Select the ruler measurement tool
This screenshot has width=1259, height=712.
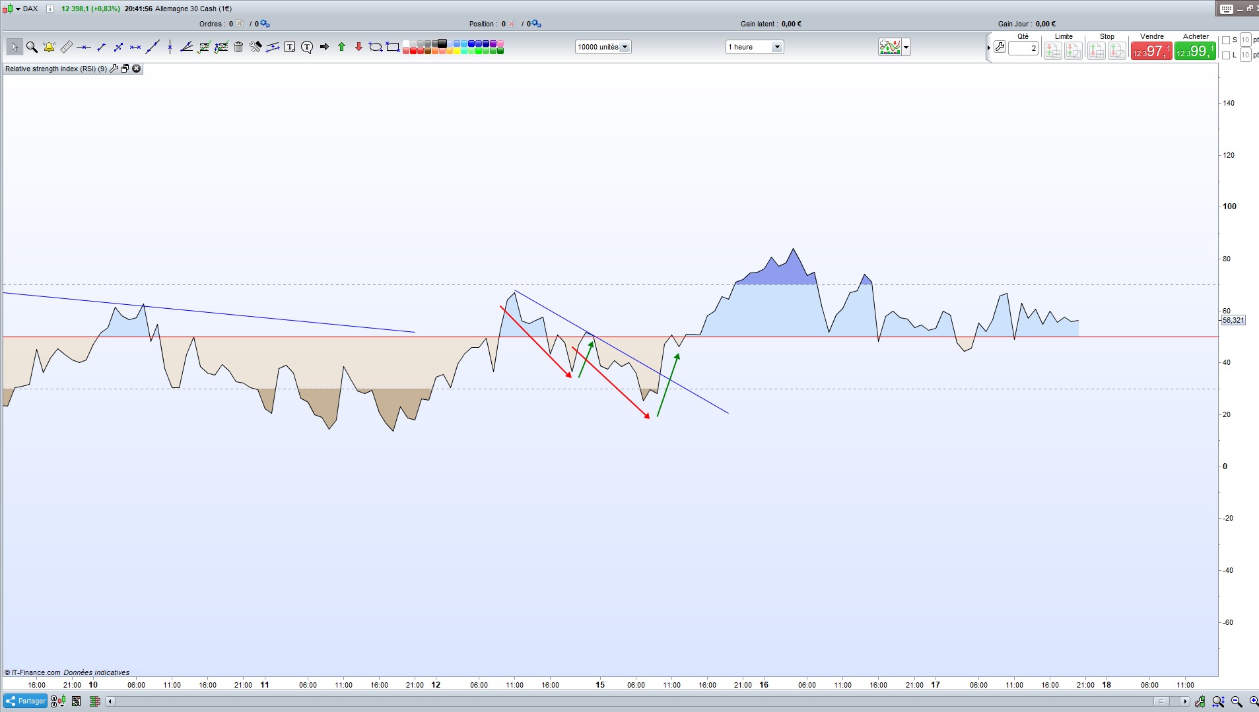tap(66, 47)
